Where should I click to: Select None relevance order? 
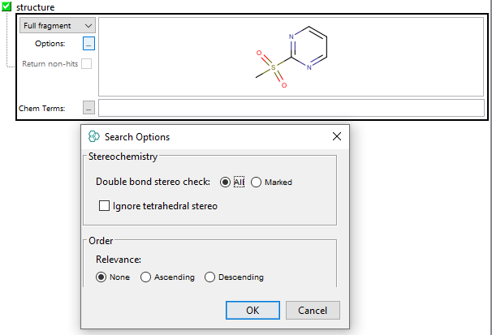(101, 277)
